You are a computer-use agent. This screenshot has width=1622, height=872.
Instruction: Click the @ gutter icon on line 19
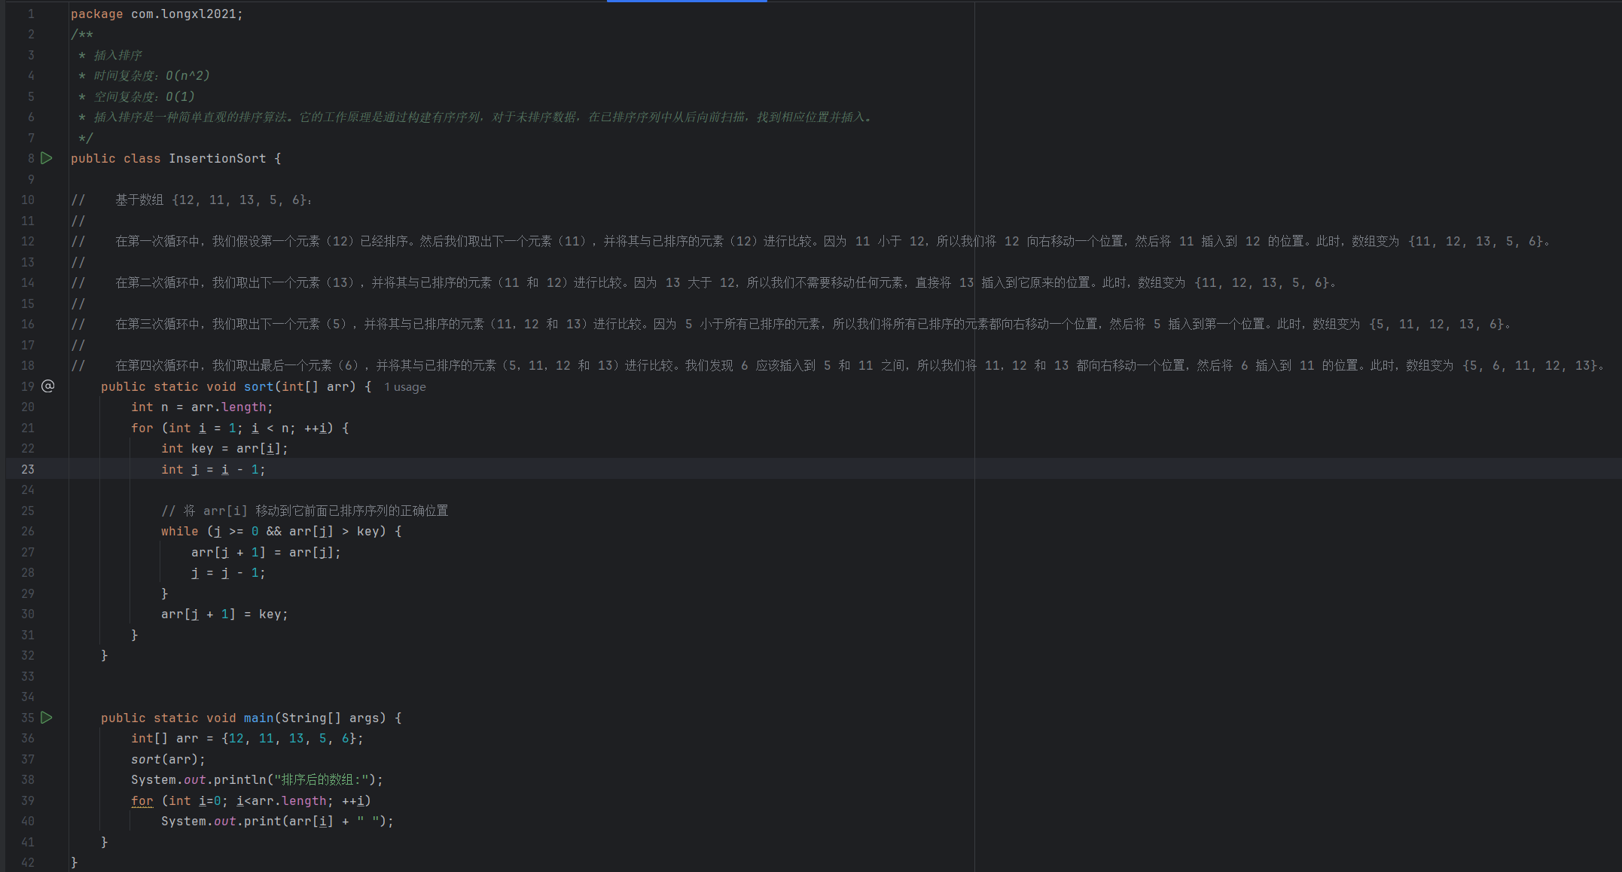(x=47, y=386)
